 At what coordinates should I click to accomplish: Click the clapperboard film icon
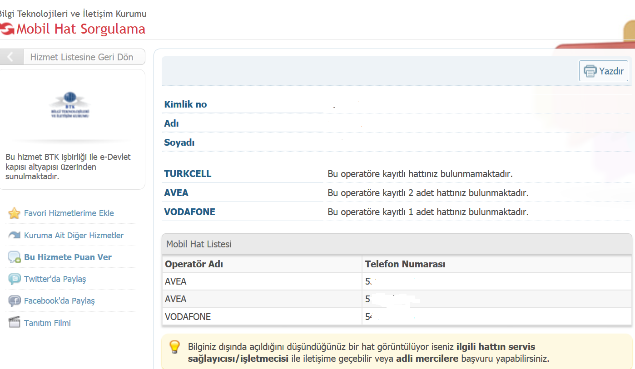tap(15, 323)
